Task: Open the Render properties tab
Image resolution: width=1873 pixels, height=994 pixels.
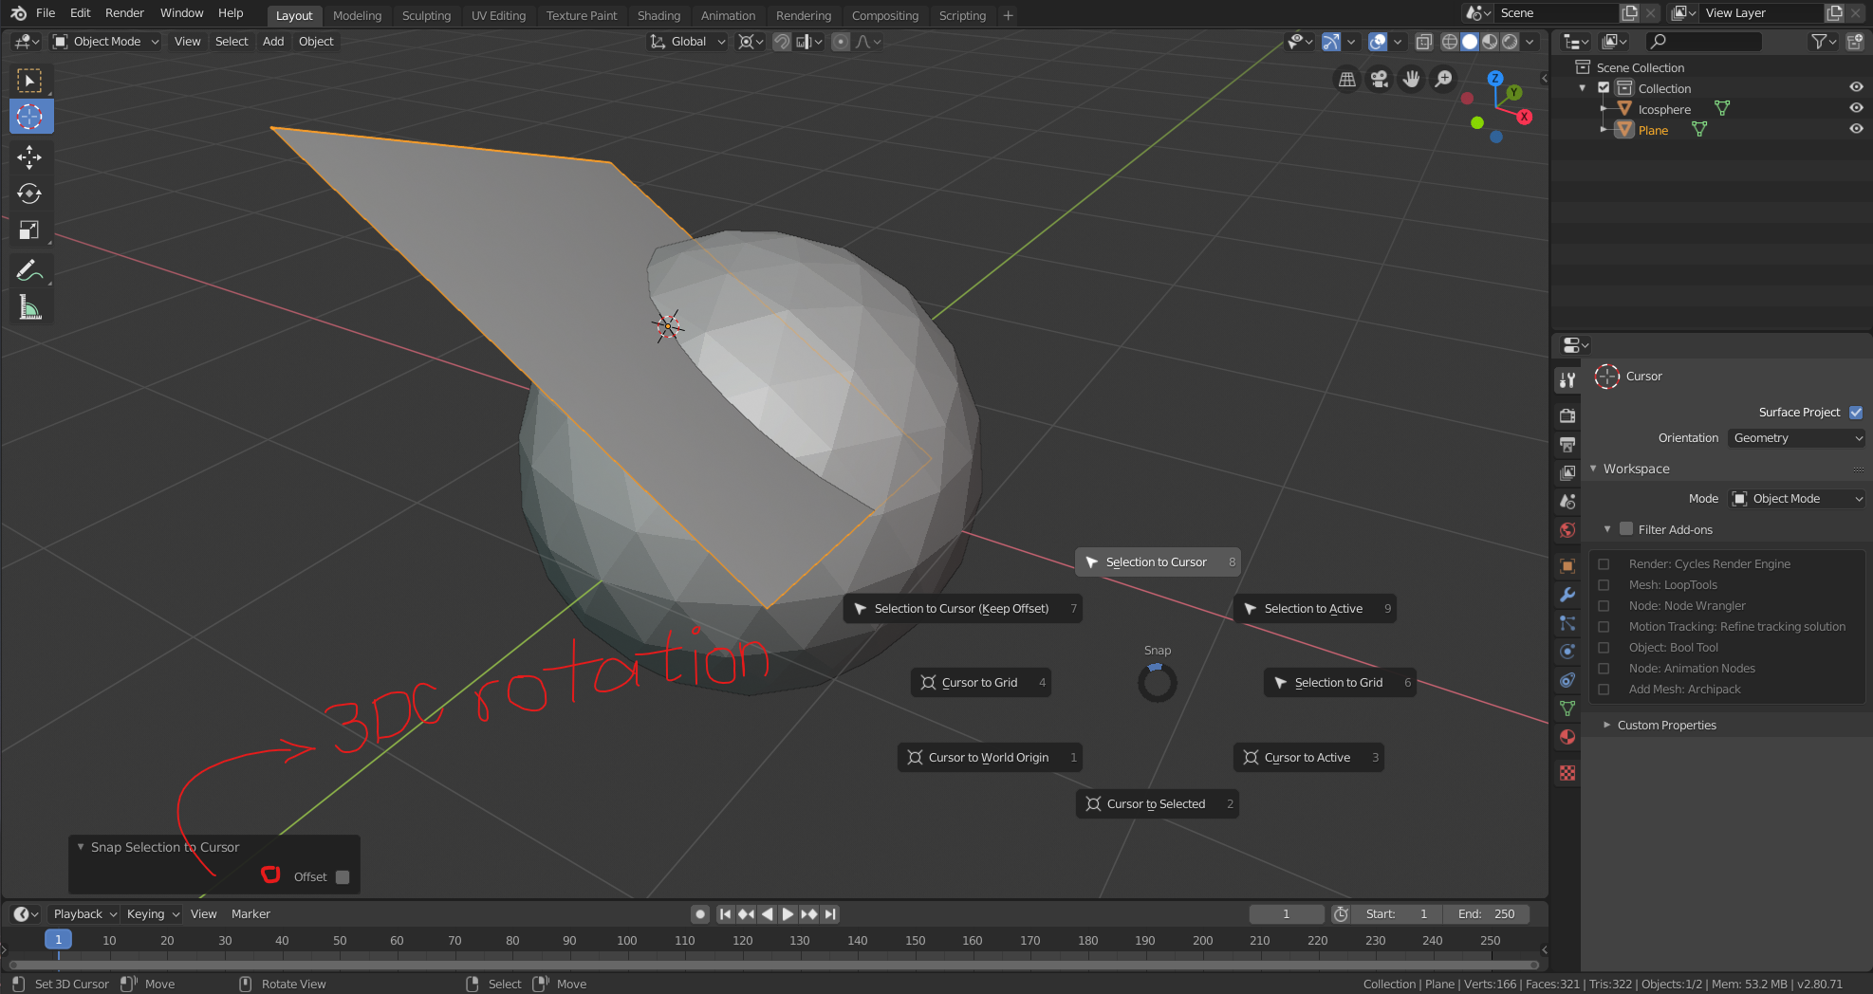Action: [x=1567, y=415]
